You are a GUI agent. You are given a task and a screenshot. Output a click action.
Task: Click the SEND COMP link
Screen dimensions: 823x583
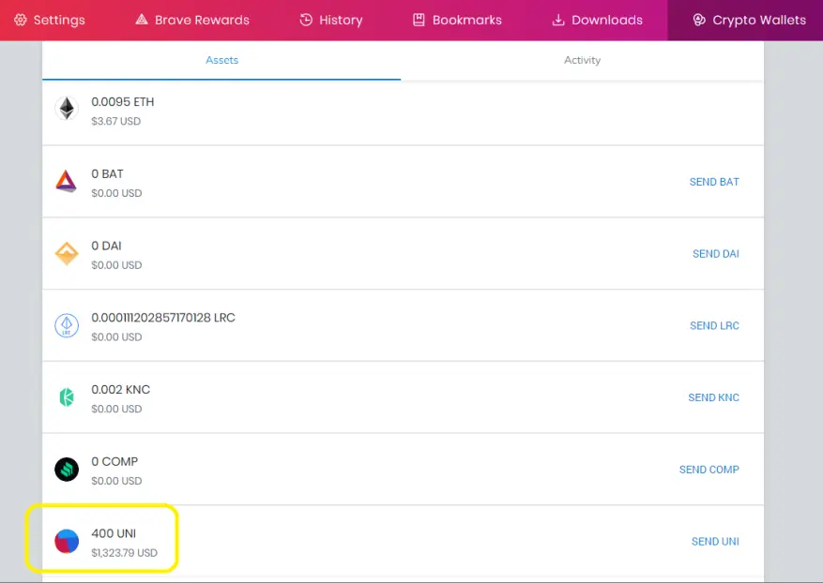click(709, 470)
